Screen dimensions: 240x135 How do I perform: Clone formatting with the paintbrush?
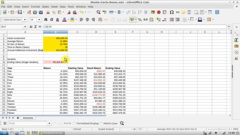click(69, 12)
